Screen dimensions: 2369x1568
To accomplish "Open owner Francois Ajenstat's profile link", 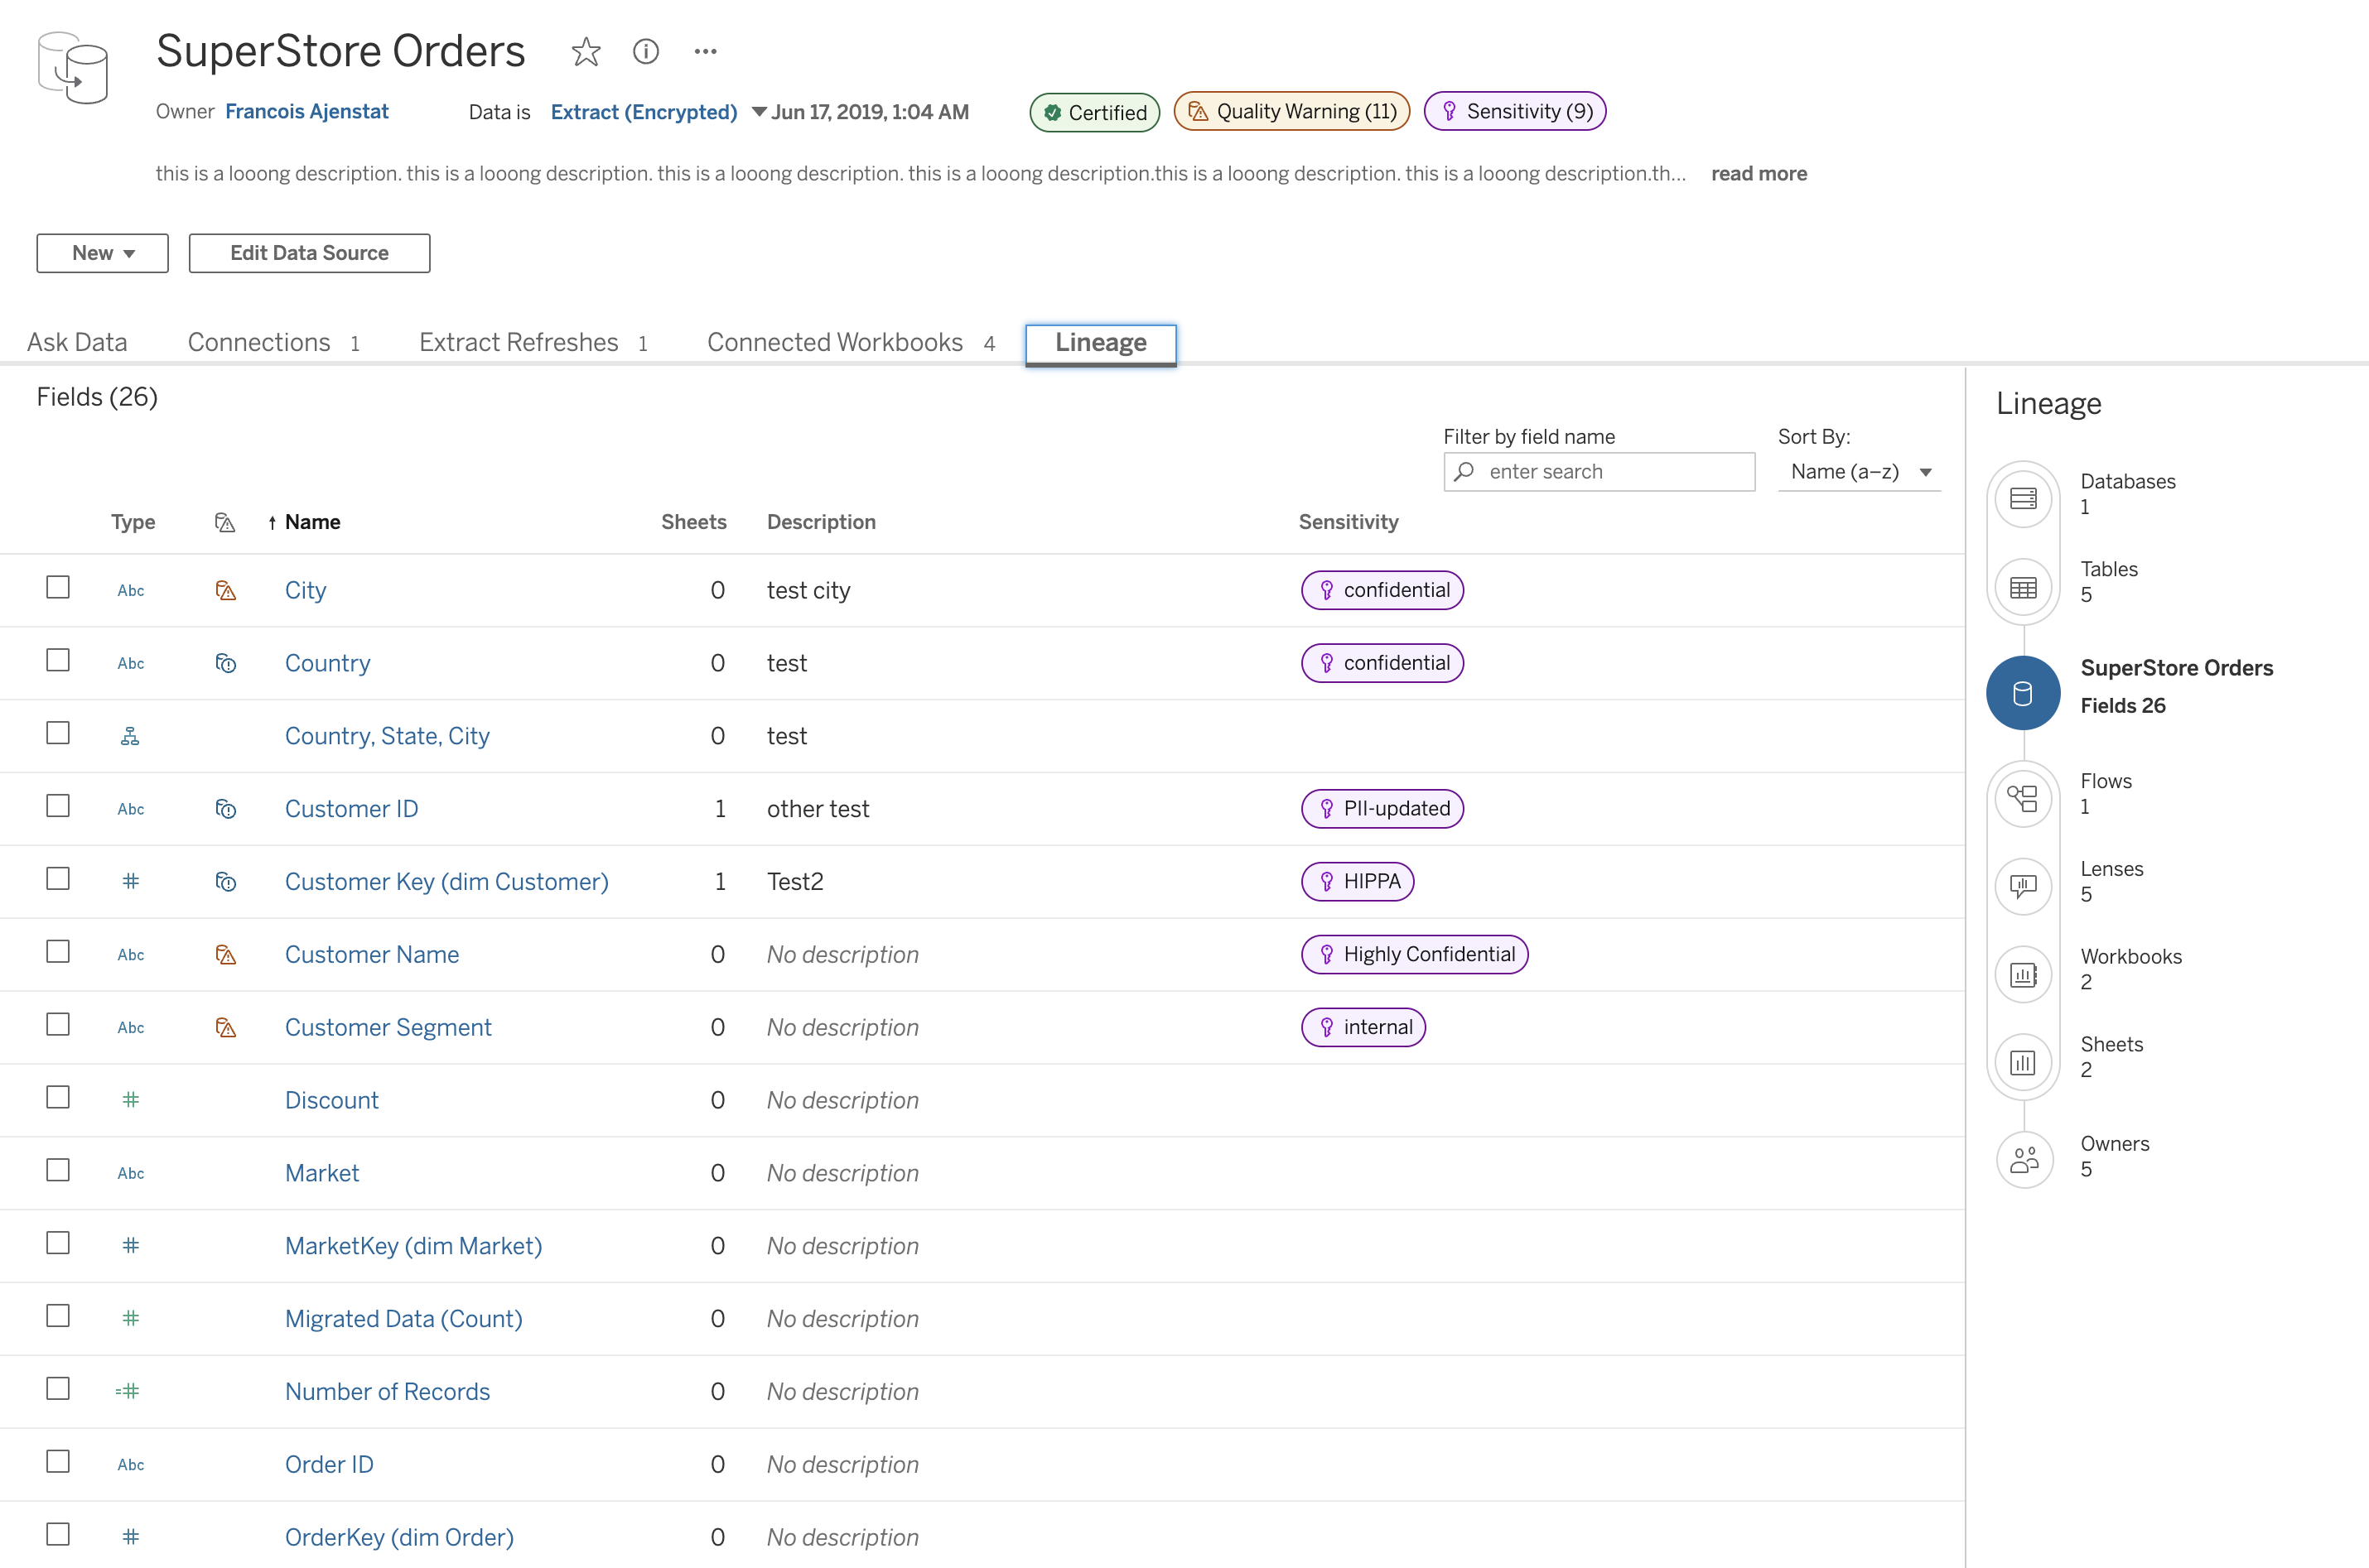I will click(306, 112).
